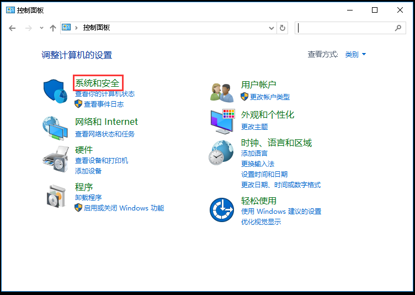Click the shield icon beside 启用或关闭 Windows 功能
The height and width of the screenshot is (295, 415).
(78, 208)
